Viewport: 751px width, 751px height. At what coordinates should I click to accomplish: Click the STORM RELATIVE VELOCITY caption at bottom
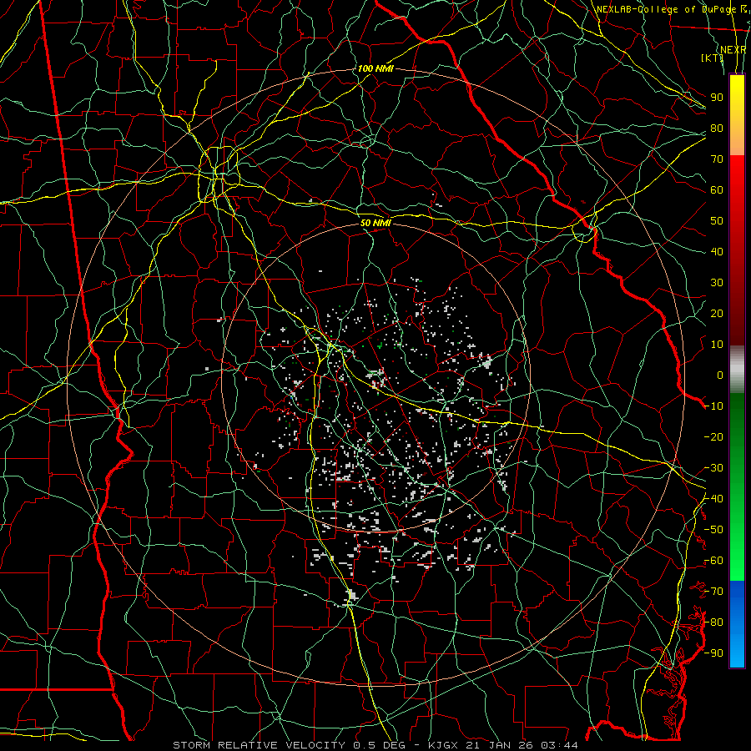point(375,745)
